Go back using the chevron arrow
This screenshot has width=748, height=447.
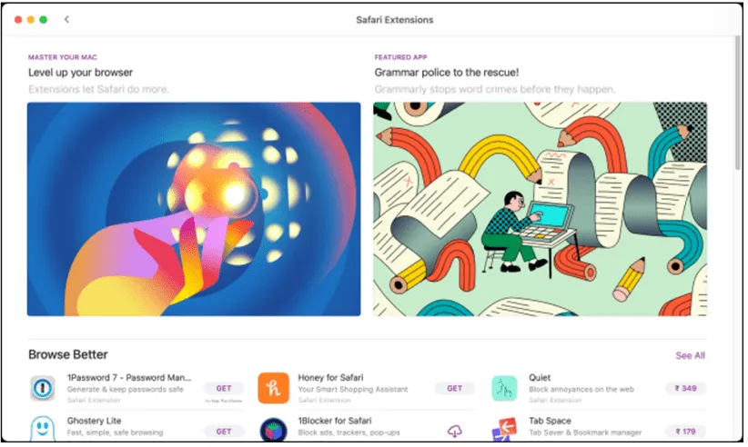coord(66,19)
